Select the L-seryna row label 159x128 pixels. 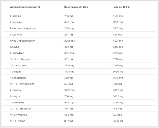(15, 96)
